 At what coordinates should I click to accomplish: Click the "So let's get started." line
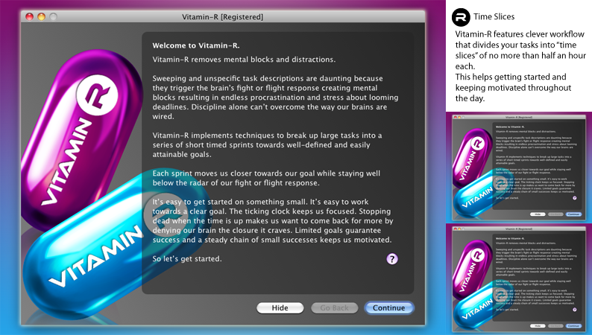coord(187,259)
